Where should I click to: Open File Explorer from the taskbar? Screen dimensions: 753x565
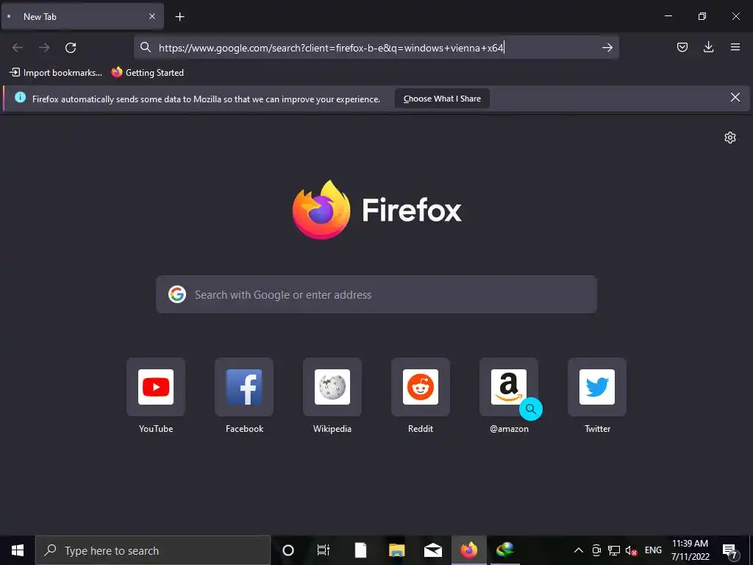tap(396, 550)
